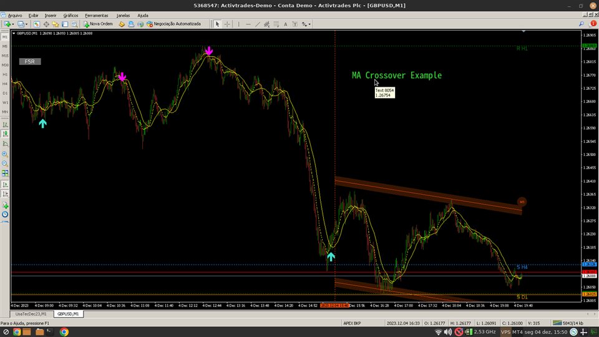Toggle the Data Window icon
Image resolution: width=599 pixels, height=337 pixels.
click(46, 24)
